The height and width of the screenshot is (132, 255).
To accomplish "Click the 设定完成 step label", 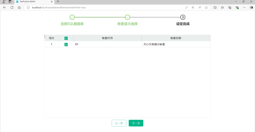I will click(183, 24).
